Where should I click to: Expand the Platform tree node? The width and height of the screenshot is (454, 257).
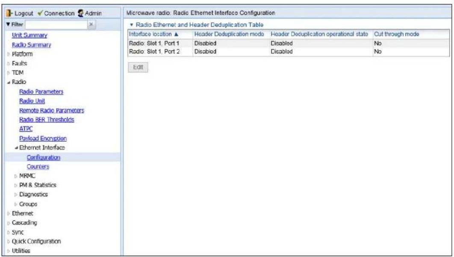9,54
